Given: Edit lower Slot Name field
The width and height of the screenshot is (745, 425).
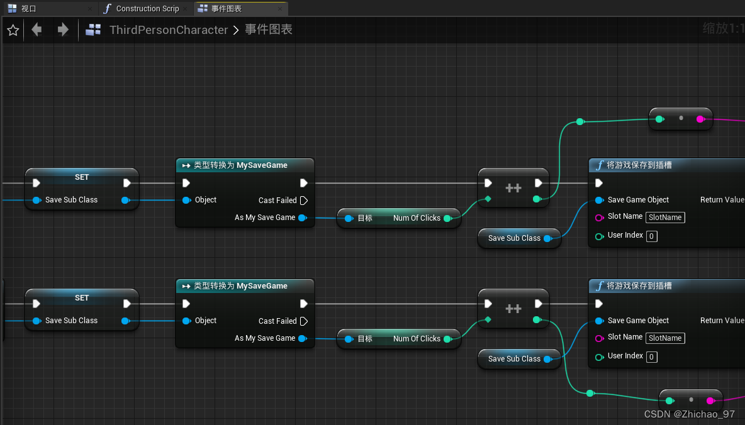Looking at the screenshot, I should tap(665, 338).
